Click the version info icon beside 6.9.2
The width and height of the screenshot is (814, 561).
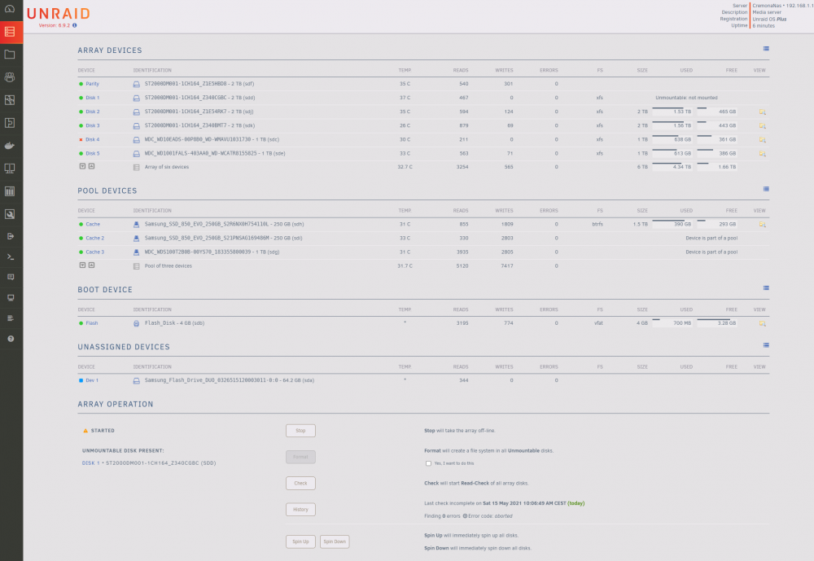click(x=74, y=25)
